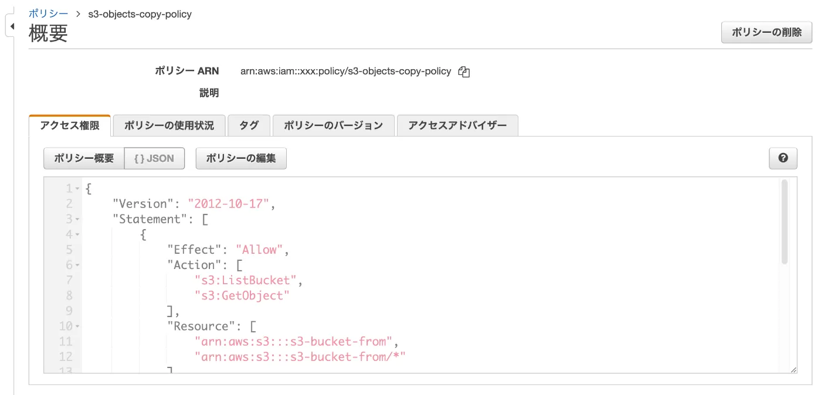Click the JSON editor vertical scrollbar
Viewport: 821px width, 395px height.
[x=785, y=223]
